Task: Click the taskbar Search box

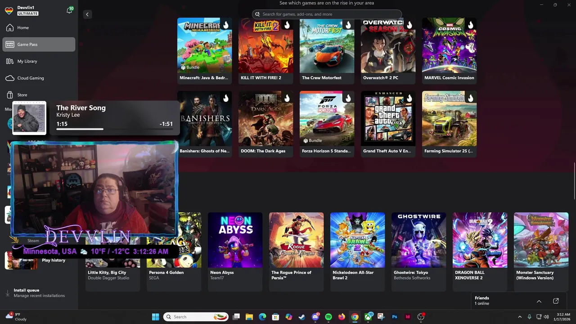Action: click(196, 317)
